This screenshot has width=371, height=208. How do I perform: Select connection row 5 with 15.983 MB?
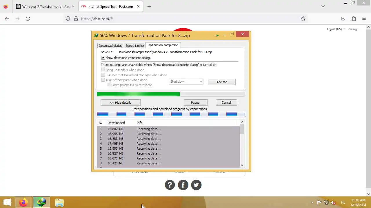click(168, 148)
